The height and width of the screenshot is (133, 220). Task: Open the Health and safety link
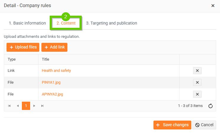pos(56,71)
